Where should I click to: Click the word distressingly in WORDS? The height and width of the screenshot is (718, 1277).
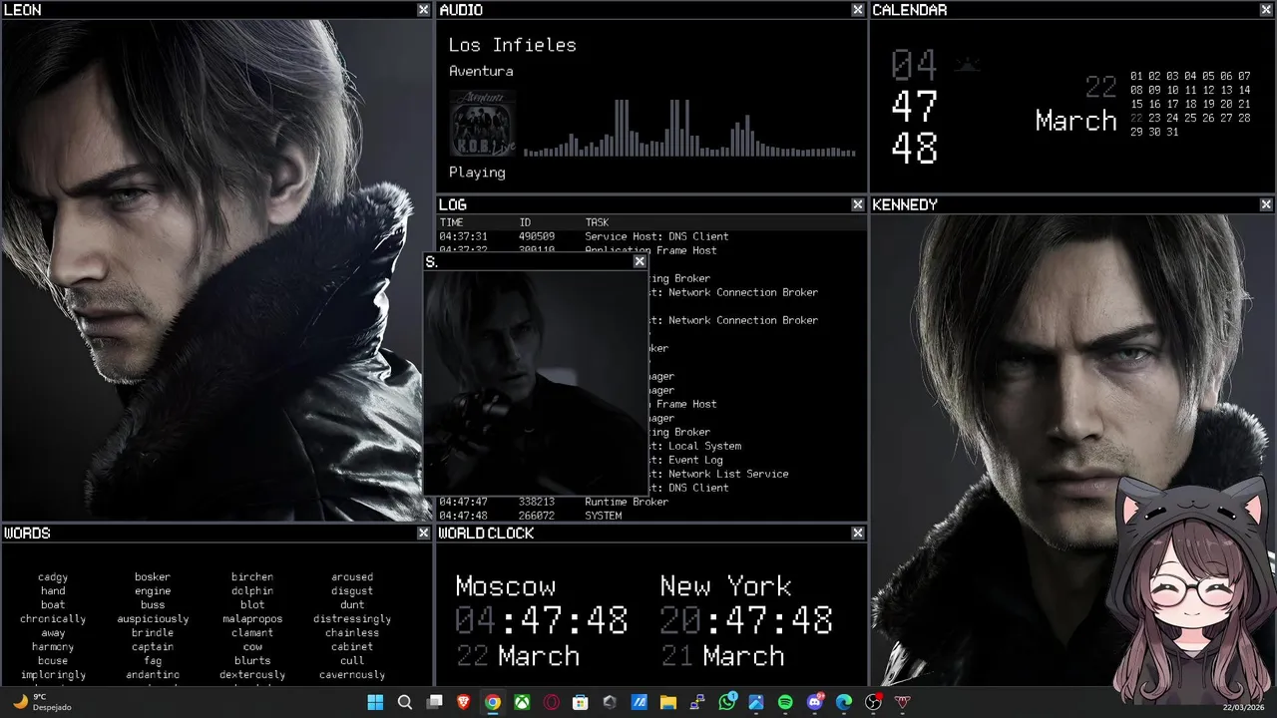(x=352, y=619)
